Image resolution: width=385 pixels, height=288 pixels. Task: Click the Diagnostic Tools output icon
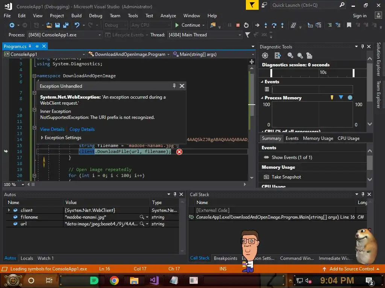tap(277, 55)
